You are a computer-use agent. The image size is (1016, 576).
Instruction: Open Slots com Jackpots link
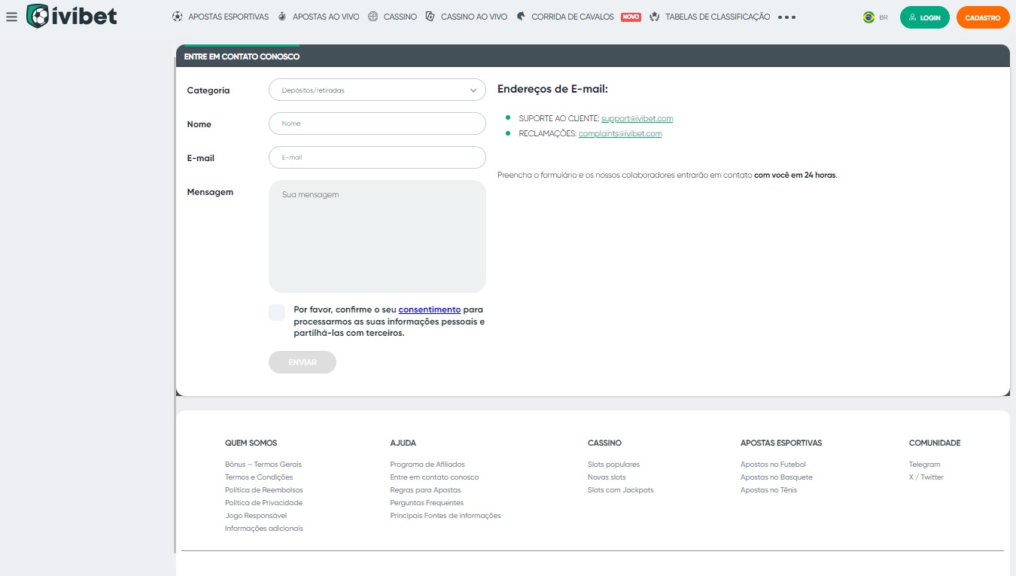point(621,490)
